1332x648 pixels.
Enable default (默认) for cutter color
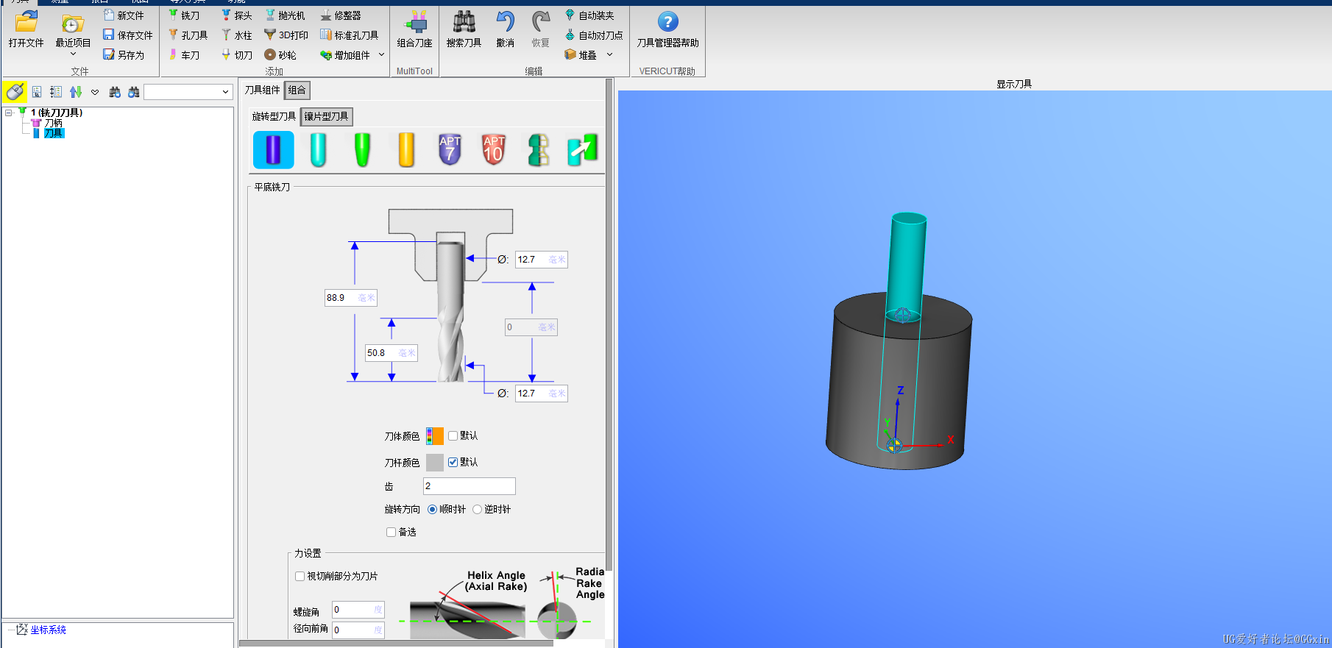pyautogui.click(x=453, y=435)
